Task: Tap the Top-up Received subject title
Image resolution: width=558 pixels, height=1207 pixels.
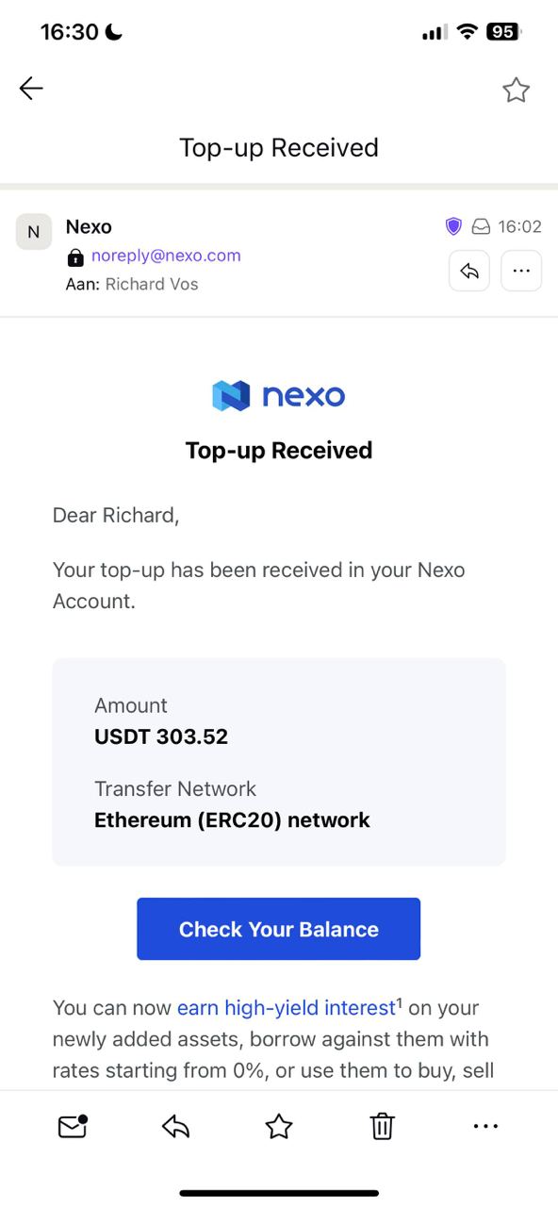Action: 279,148
